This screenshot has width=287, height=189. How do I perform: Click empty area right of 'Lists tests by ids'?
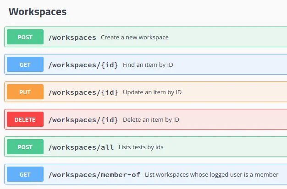click(225, 147)
